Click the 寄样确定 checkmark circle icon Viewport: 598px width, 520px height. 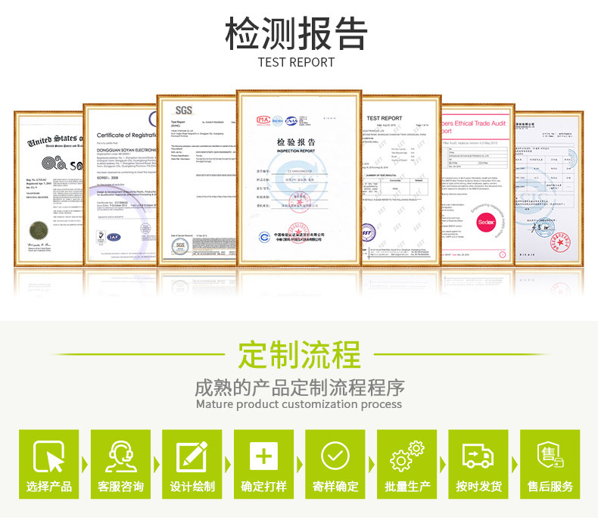tap(335, 456)
